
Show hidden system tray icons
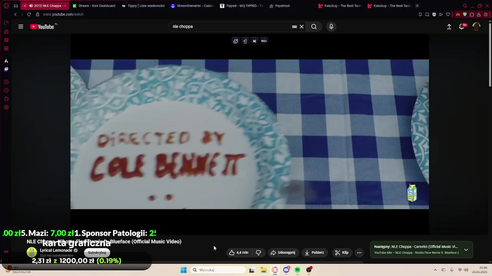pyautogui.click(x=435, y=270)
